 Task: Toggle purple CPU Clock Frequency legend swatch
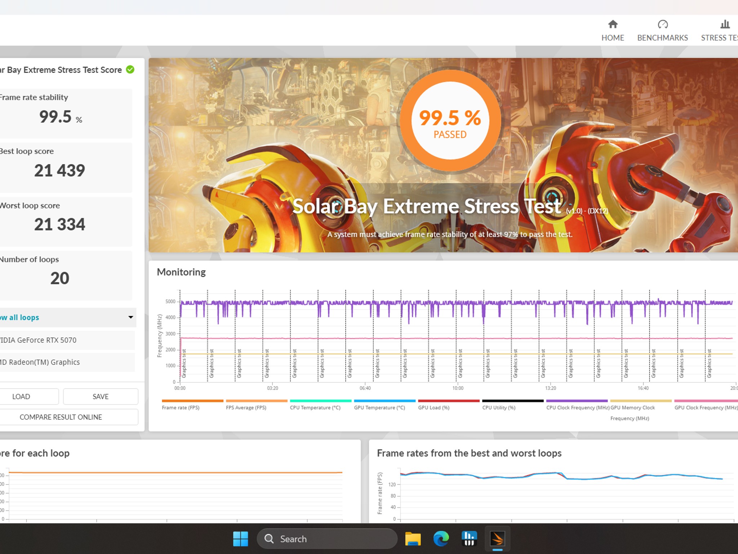pyautogui.click(x=577, y=401)
